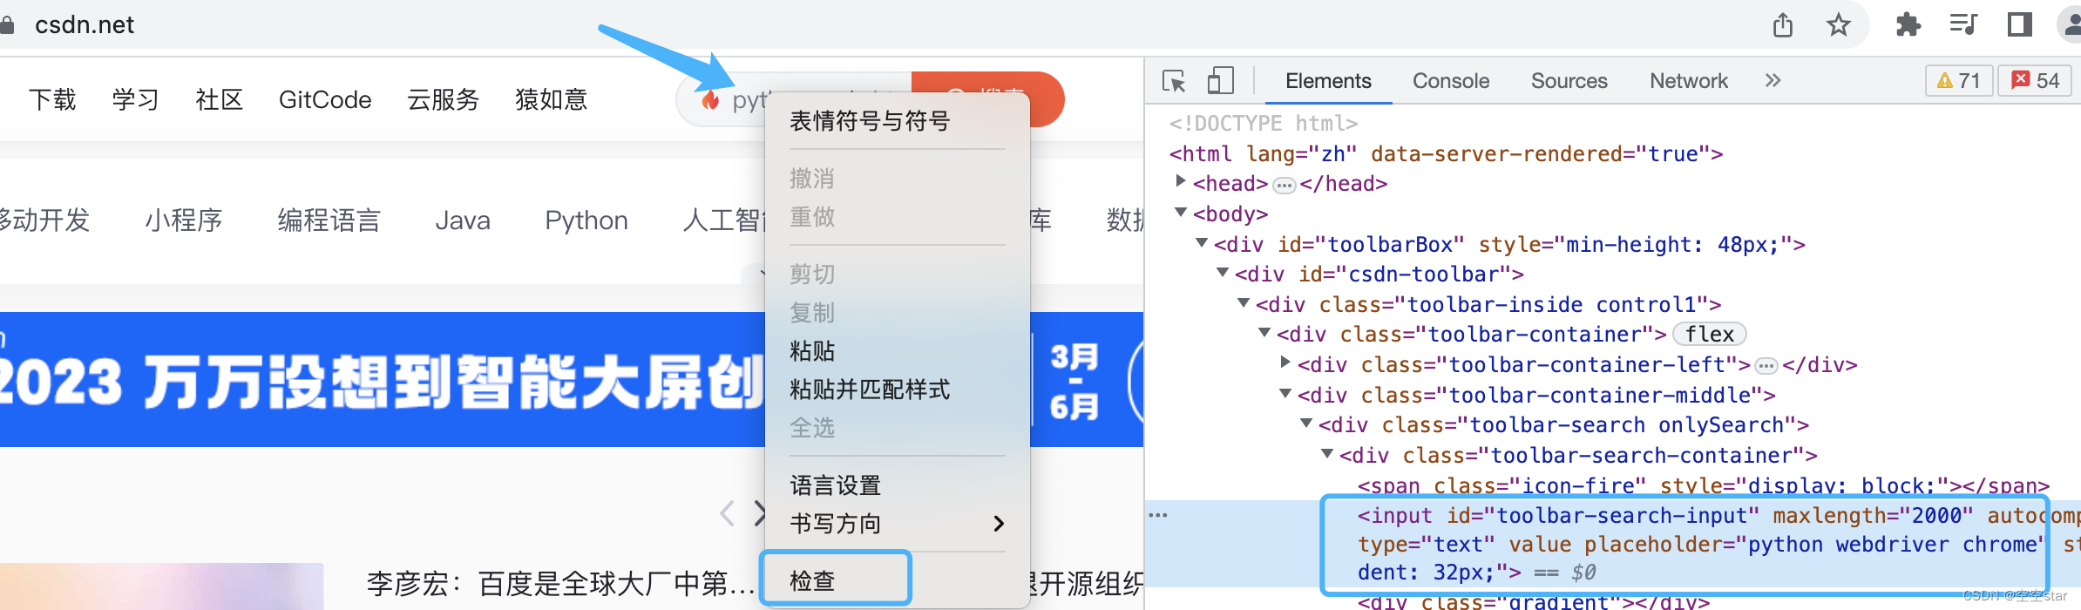Click the flex badge on toolbar-container

click(x=1709, y=334)
